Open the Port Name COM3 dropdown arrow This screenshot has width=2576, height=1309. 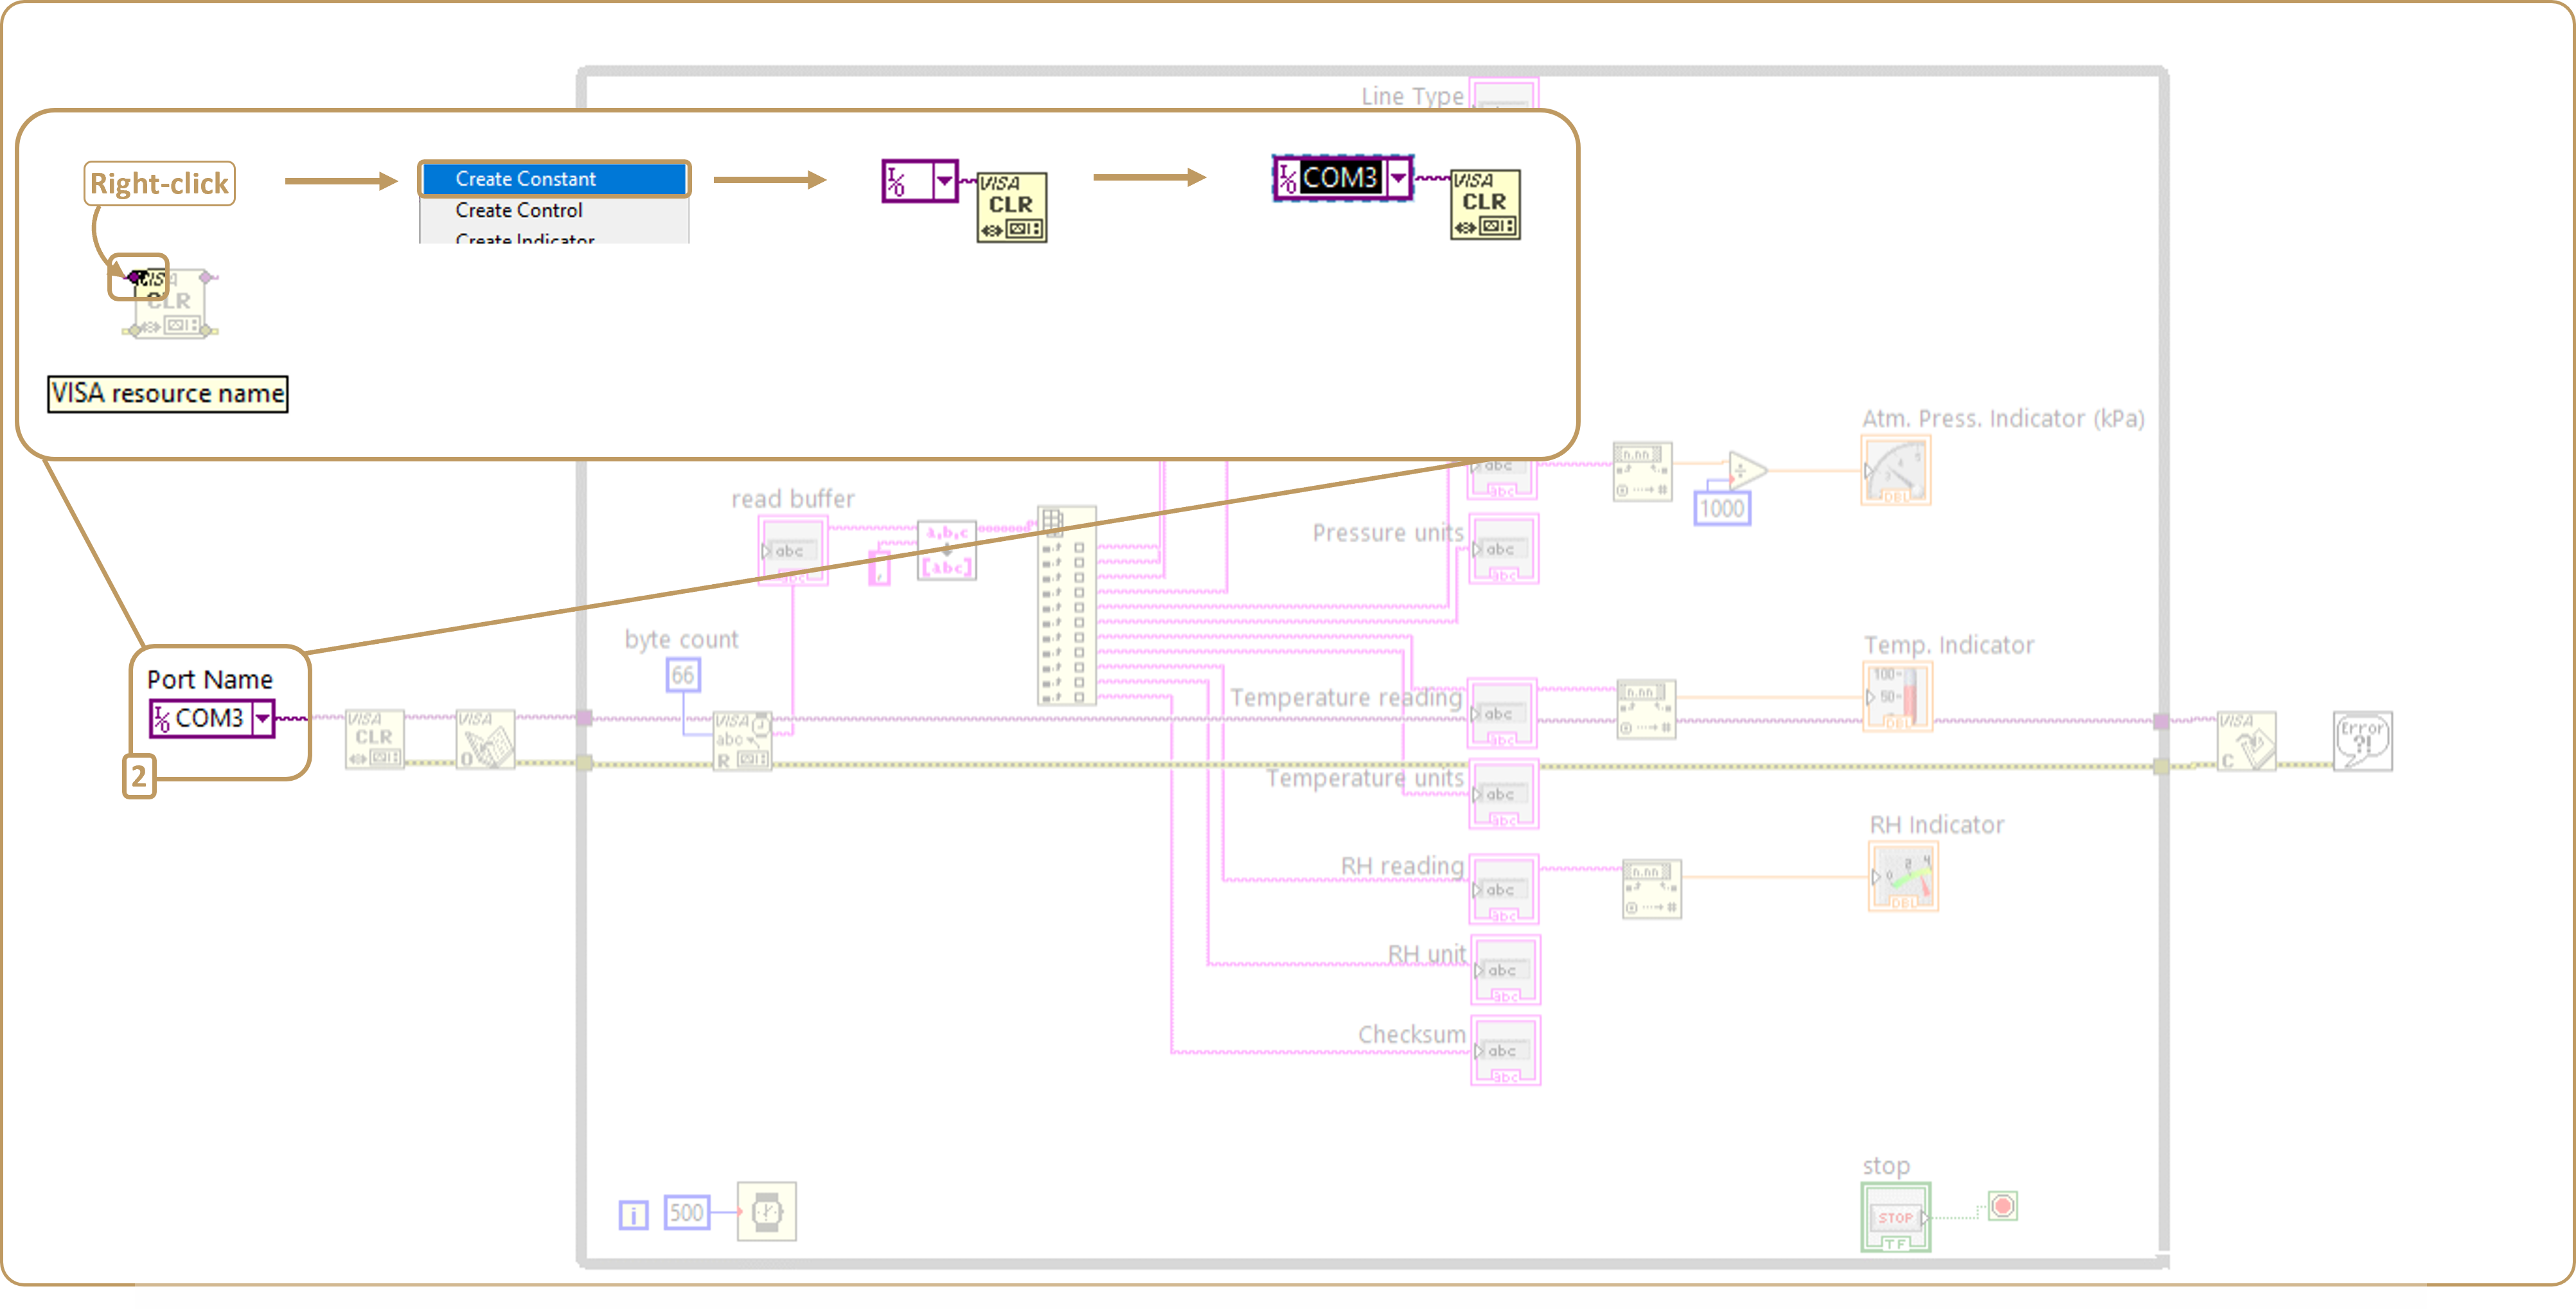click(262, 718)
